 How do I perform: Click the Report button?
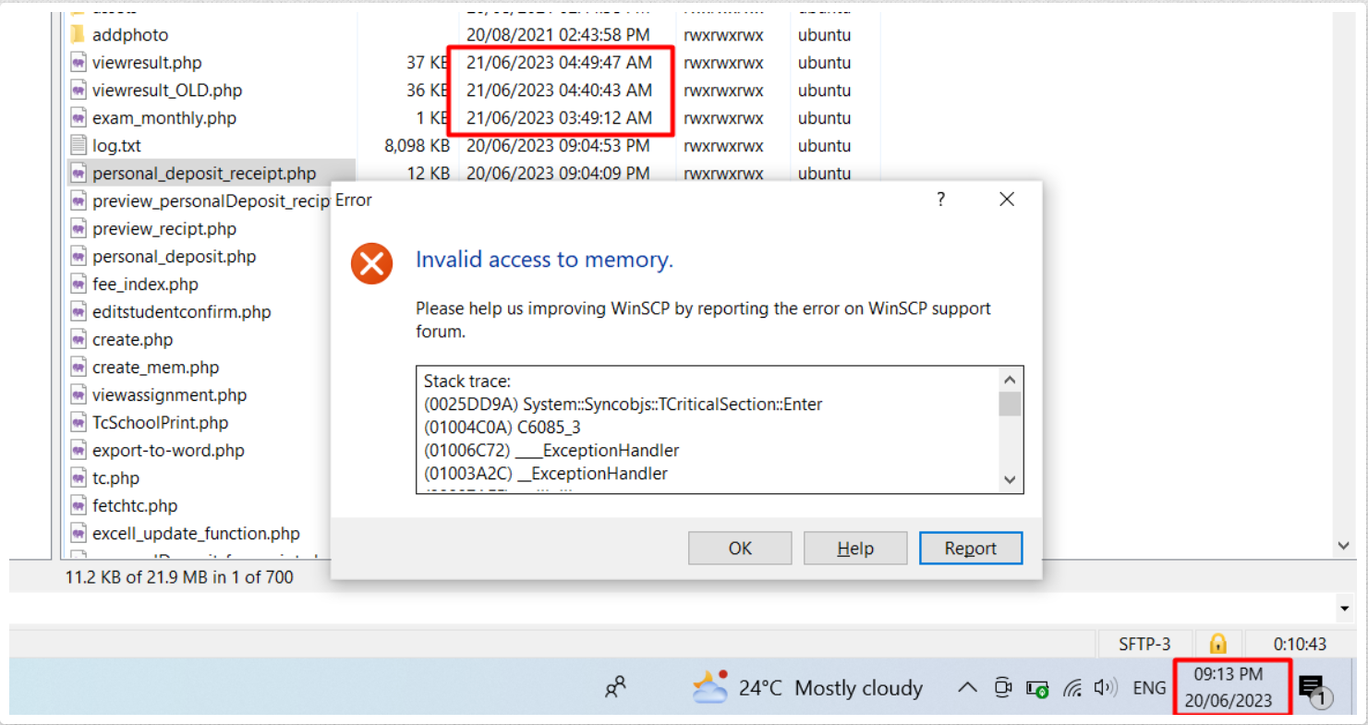[x=970, y=549]
